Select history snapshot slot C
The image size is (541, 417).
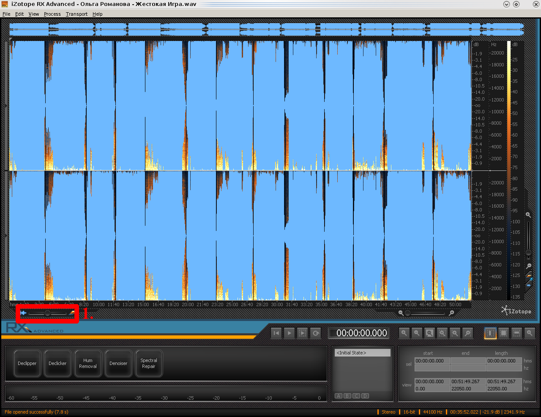point(356,396)
